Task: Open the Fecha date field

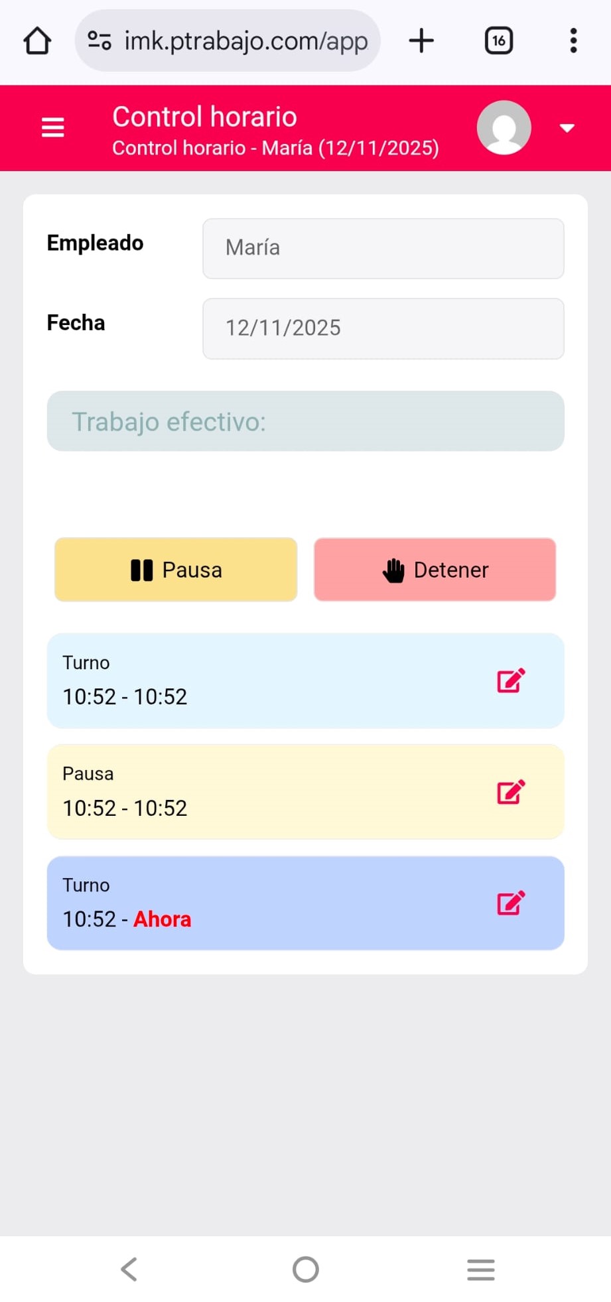Action: coord(383,328)
